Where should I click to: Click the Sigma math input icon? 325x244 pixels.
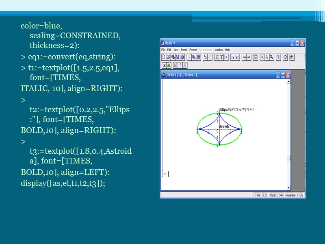point(217,57)
